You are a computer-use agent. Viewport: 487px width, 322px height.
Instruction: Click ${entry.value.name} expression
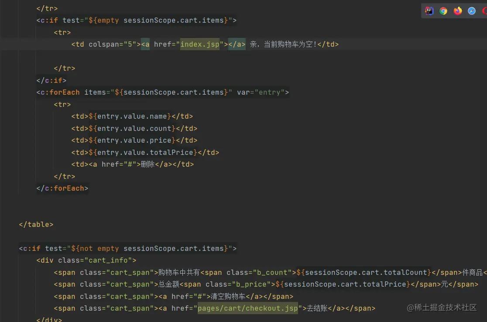pyautogui.click(x=130, y=116)
